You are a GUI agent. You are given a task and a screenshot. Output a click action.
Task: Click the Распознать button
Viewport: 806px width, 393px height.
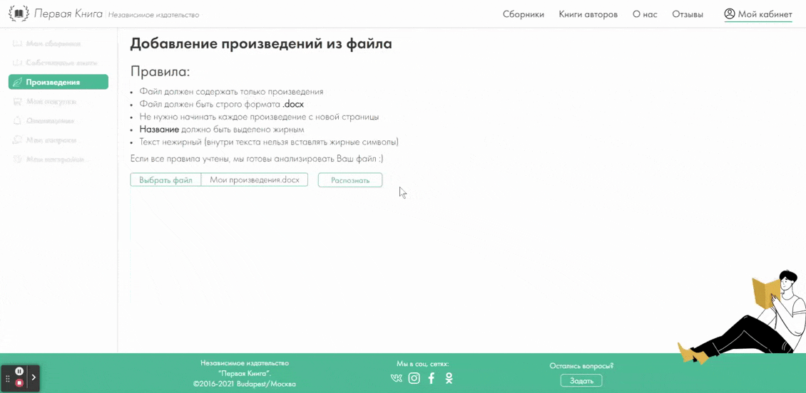[x=350, y=180]
